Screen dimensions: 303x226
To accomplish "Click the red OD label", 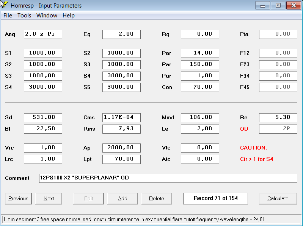I will point(244,129).
